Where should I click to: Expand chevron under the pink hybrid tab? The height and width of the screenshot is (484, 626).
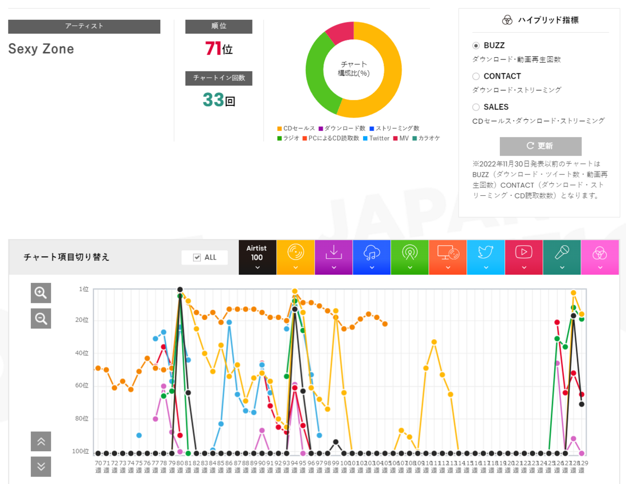pyautogui.click(x=600, y=267)
